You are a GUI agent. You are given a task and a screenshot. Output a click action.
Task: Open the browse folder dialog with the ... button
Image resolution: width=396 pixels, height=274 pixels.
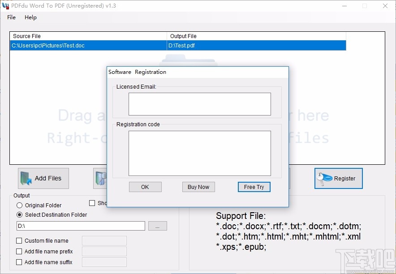[158, 226]
